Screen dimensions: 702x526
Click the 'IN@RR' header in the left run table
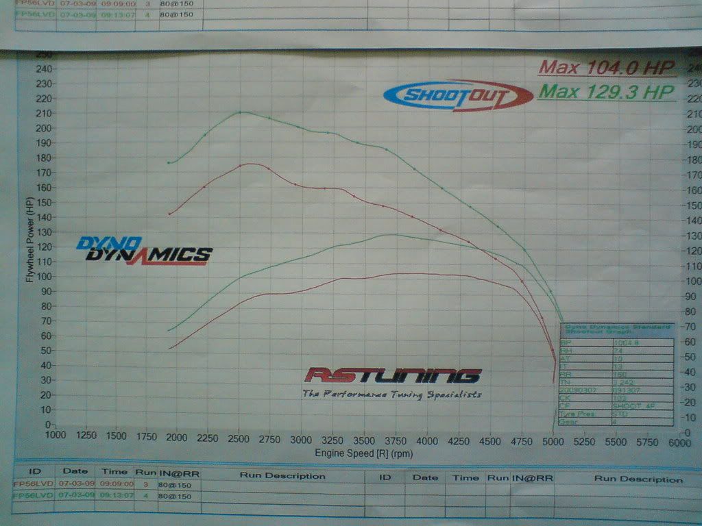coord(179,473)
